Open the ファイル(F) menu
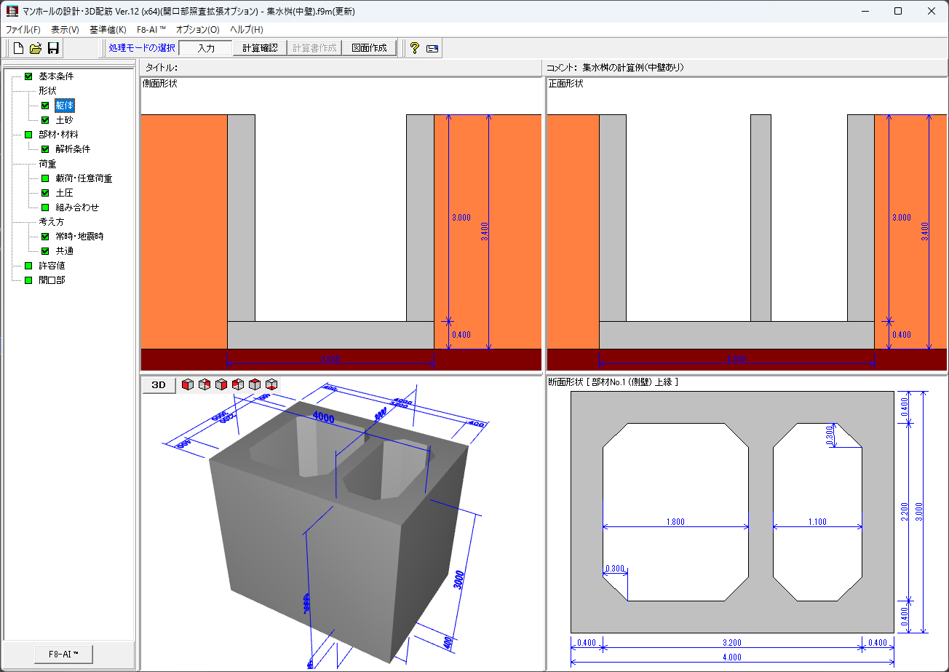 [x=23, y=30]
